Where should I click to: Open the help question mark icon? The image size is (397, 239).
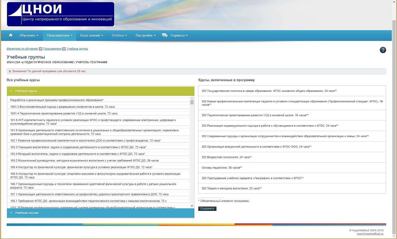click(x=383, y=50)
